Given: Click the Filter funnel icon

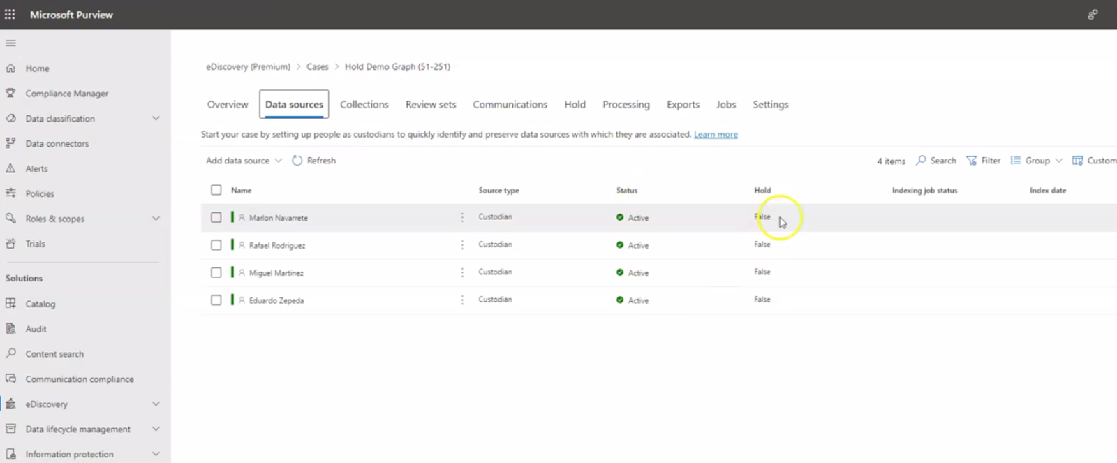Looking at the screenshot, I should (x=971, y=161).
